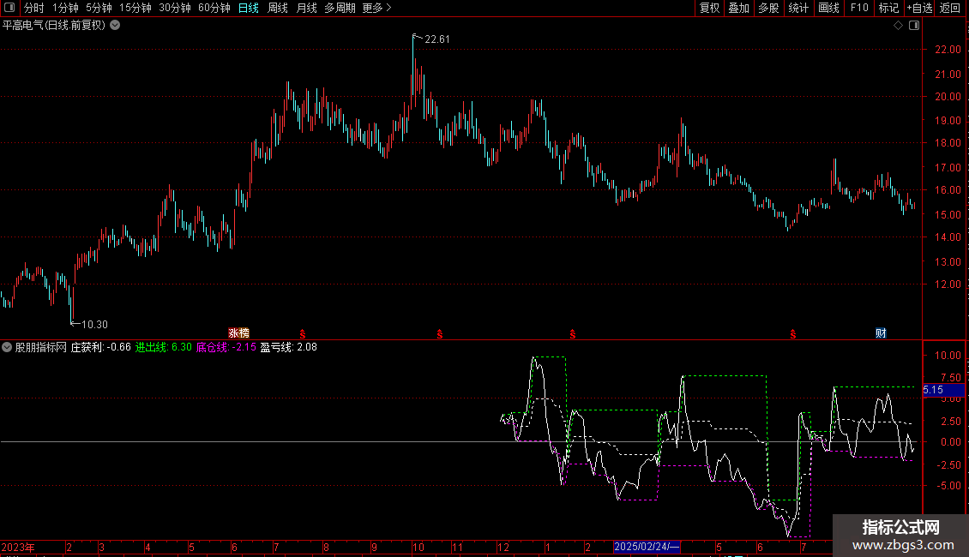Open dropdown beside 平高电气 title
This screenshot has width=969, height=557.
pos(115,26)
